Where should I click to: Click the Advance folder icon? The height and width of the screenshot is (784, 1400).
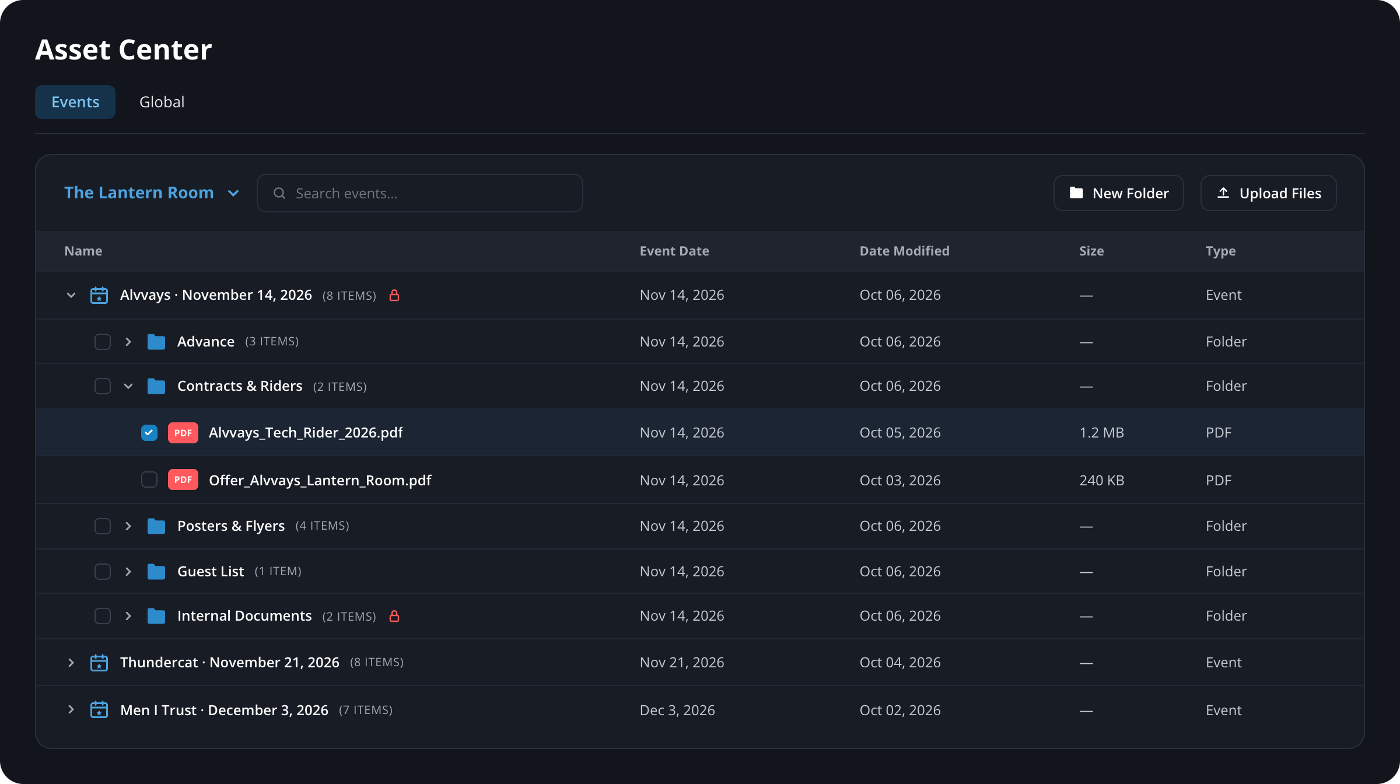tap(156, 342)
